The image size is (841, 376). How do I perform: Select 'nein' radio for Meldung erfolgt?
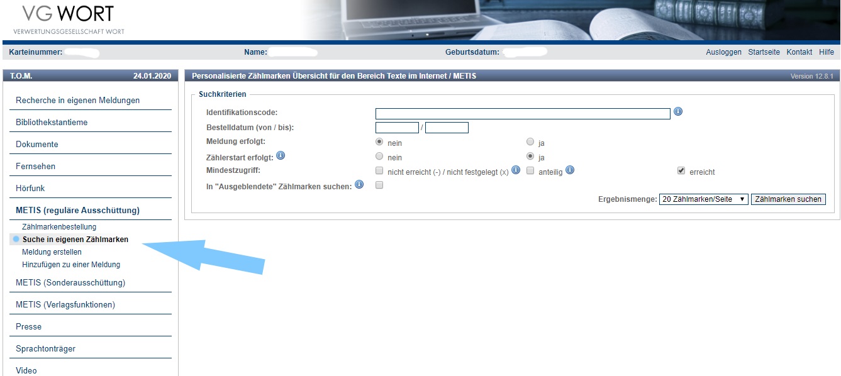[379, 143]
